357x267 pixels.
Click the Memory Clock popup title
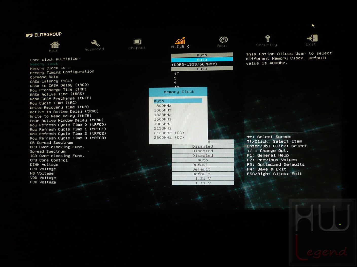pyautogui.click(x=179, y=92)
